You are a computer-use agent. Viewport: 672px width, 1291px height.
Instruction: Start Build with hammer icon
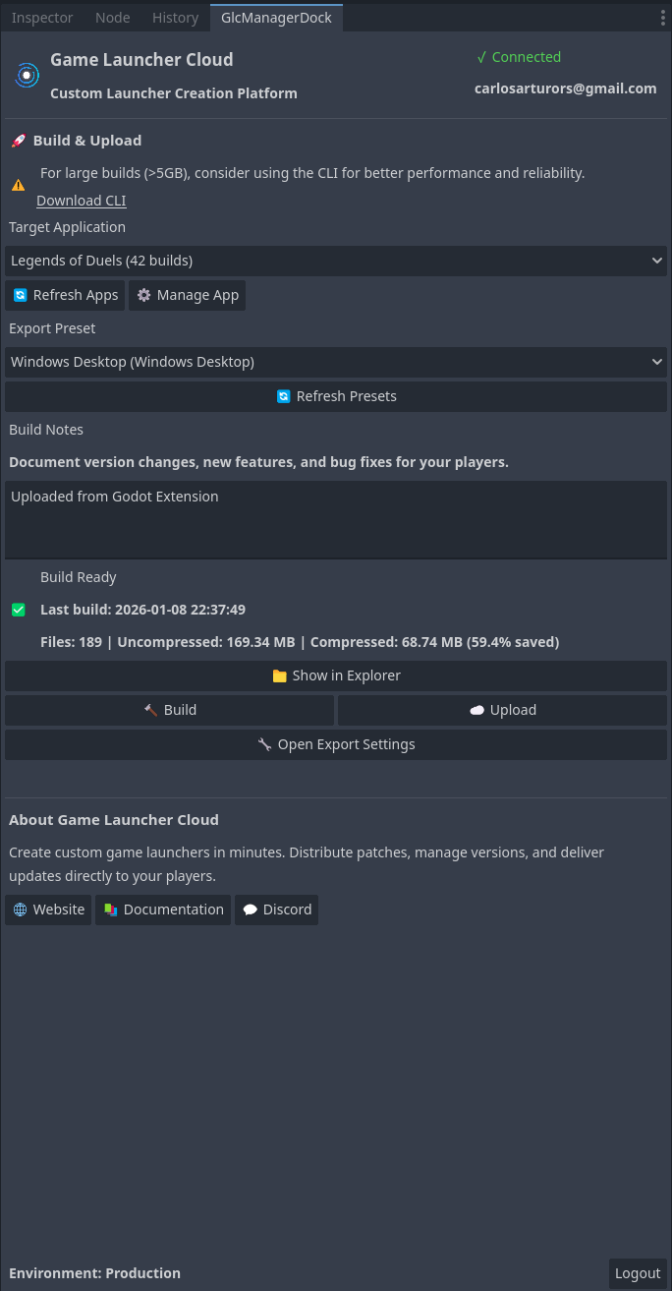click(169, 710)
